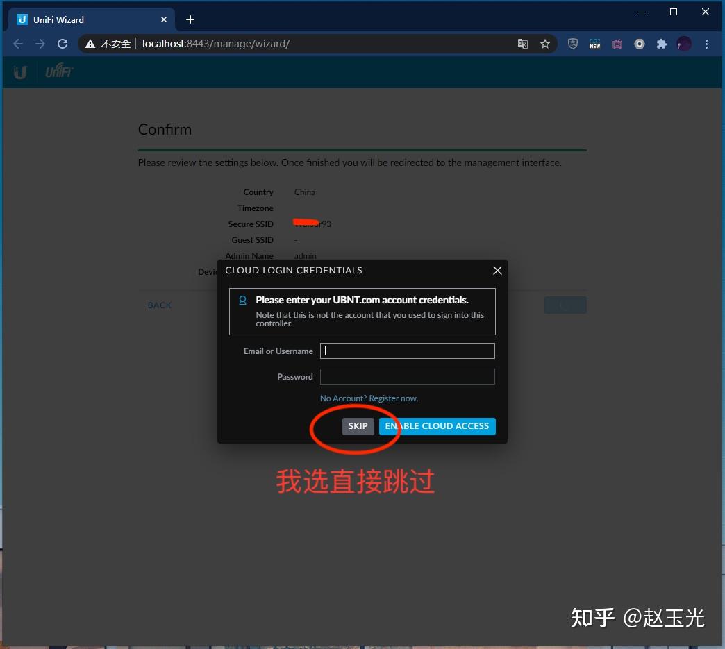Open the Chrome three-dot menu
725x649 pixels.
click(x=706, y=44)
